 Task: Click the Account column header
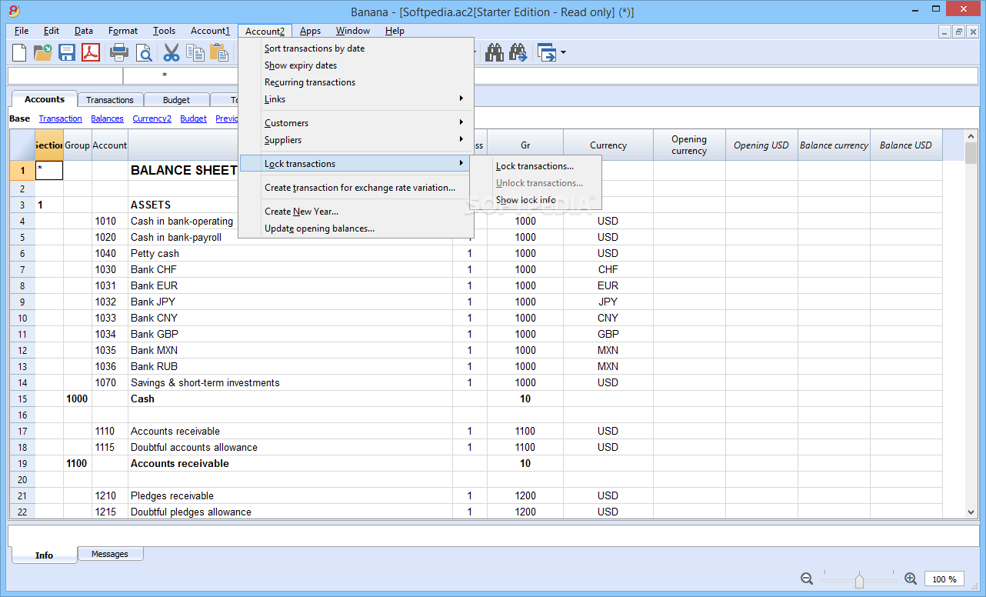110,145
